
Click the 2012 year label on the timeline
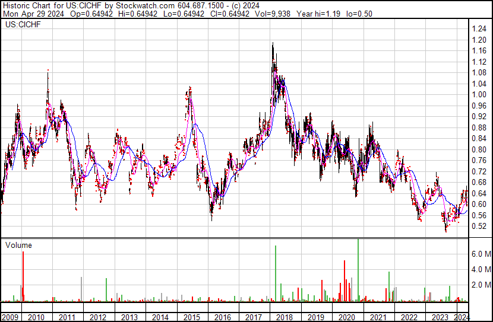point(98,317)
